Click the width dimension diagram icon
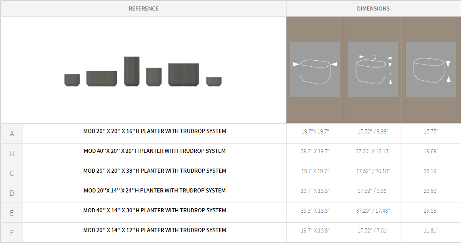Screen dimensions: 461x243 point(315,70)
